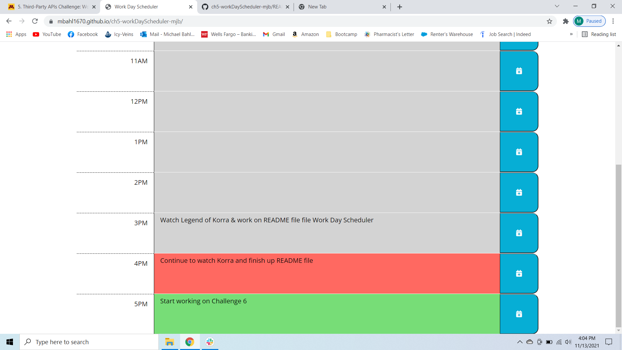The height and width of the screenshot is (350, 622).
Task: Open the Extensions puzzle menu
Action: coord(566,21)
